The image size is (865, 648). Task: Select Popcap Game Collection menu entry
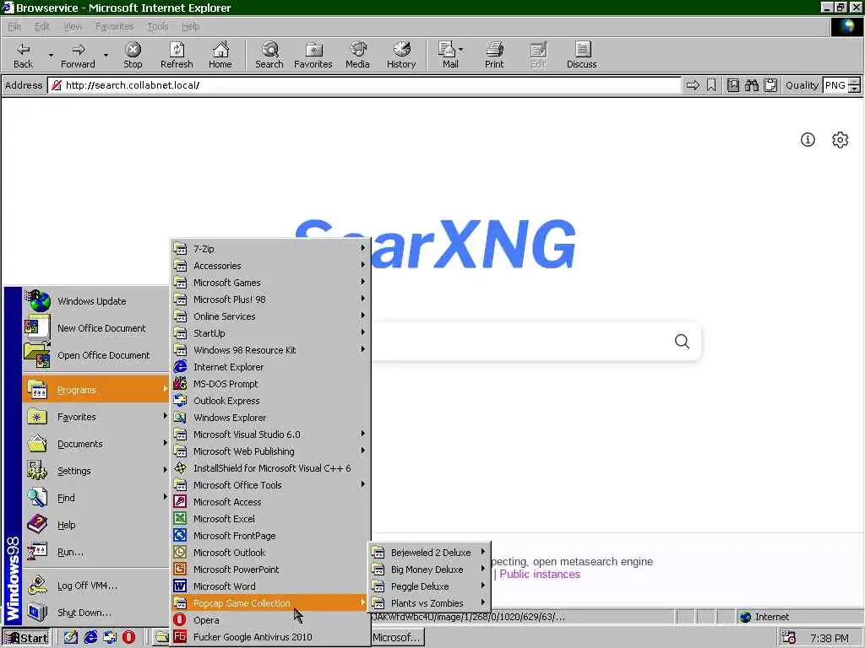tap(270, 603)
